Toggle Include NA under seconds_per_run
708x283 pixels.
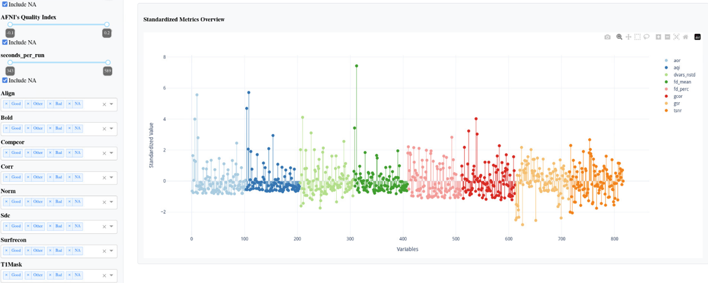[x=5, y=80]
